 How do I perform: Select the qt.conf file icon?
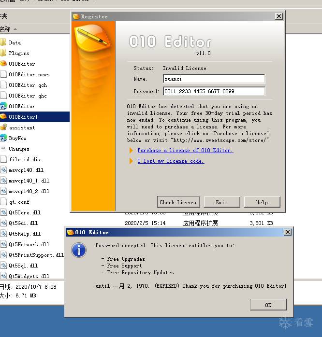point(3,202)
